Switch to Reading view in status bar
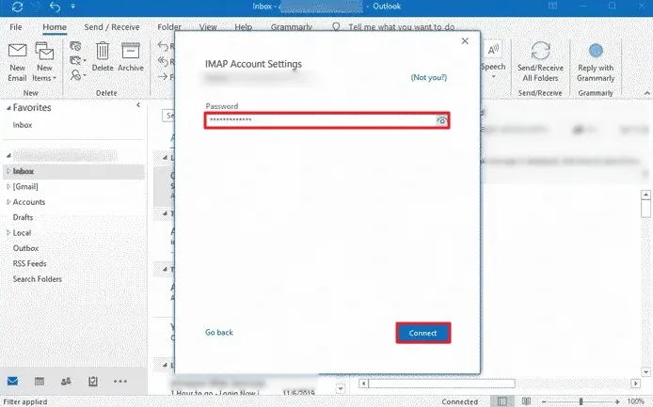 point(526,401)
